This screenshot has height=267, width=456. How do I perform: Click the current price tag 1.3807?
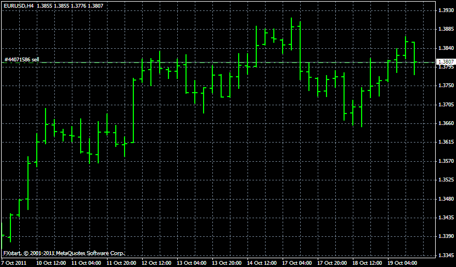coord(446,62)
